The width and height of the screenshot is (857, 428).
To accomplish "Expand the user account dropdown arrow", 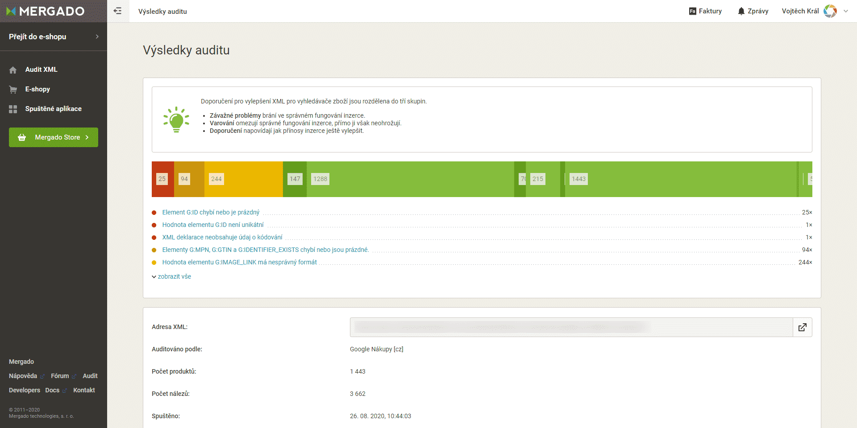I will point(845,11).
